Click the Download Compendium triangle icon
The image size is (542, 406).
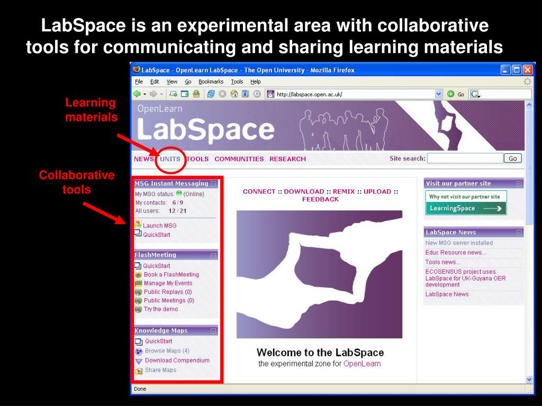(x=139, y=361)
